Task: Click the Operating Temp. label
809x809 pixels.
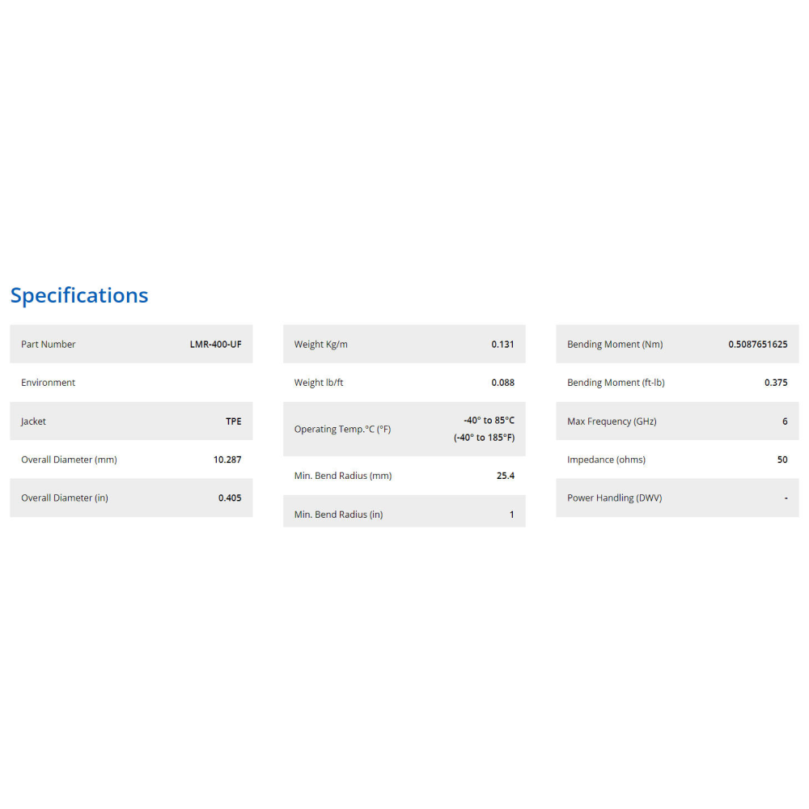Action: (x=342, y=430)
